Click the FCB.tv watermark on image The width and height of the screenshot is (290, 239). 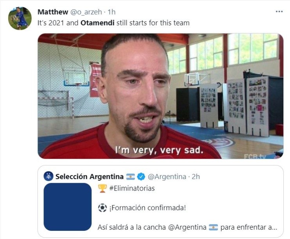[255, 156]
